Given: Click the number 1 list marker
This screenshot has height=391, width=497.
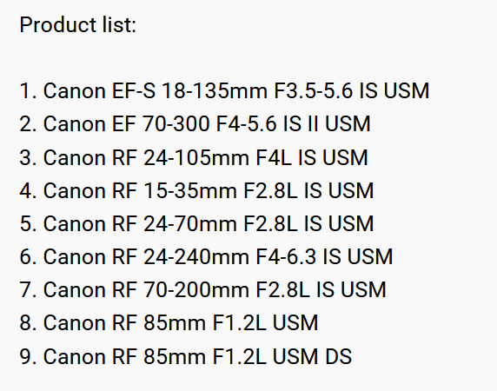Looking at the screenshot, I should tap(28, 91).
